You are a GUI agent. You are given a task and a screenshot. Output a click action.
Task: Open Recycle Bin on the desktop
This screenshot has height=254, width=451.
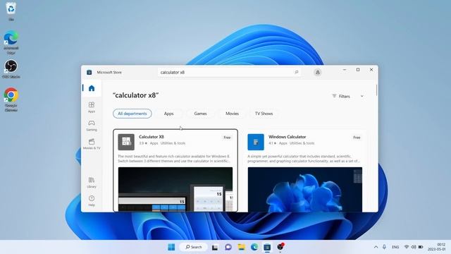click(x=11, y=11)
